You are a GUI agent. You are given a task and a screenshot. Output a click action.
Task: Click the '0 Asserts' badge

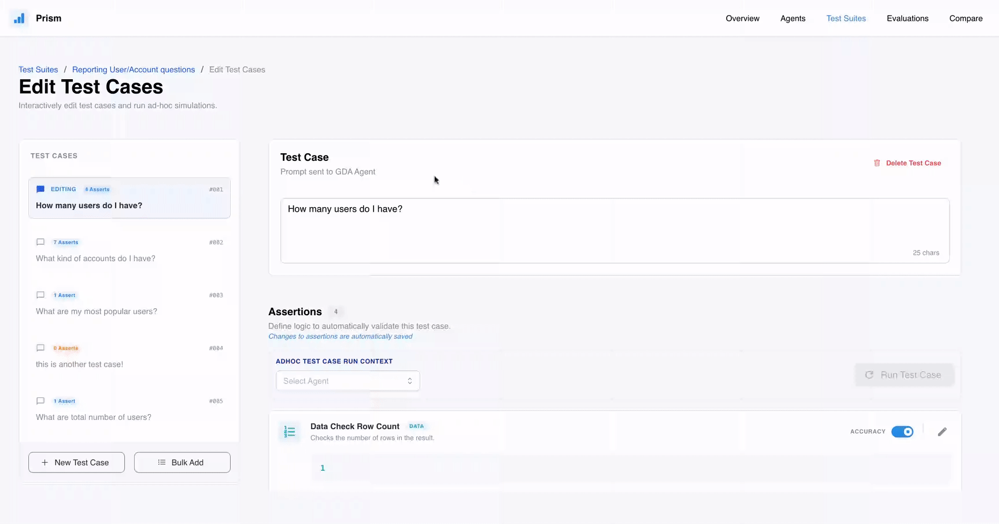coord(66,348)
